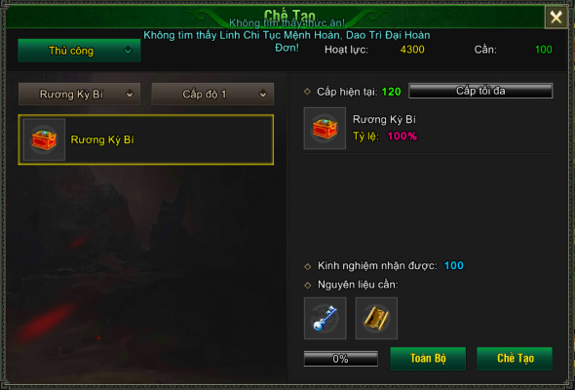Click the 0% crafting progress bar
This screenshot has height=390, width=575.
(x=341, y=359)
